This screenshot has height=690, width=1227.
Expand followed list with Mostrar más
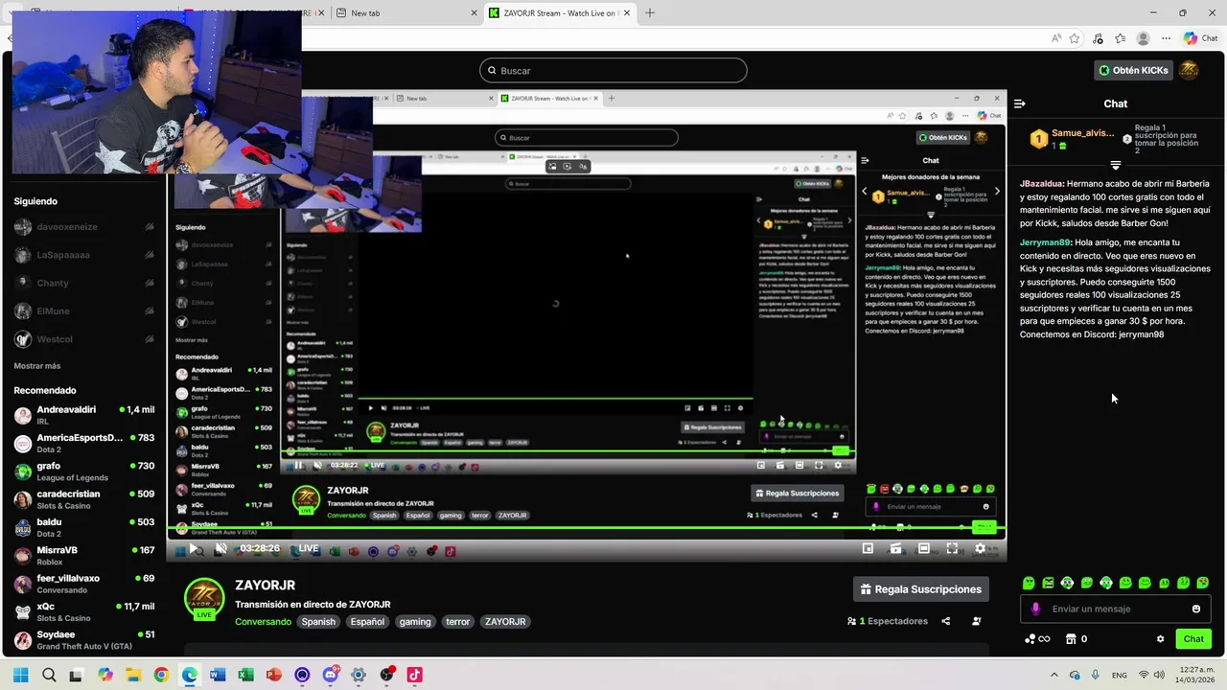37,366
